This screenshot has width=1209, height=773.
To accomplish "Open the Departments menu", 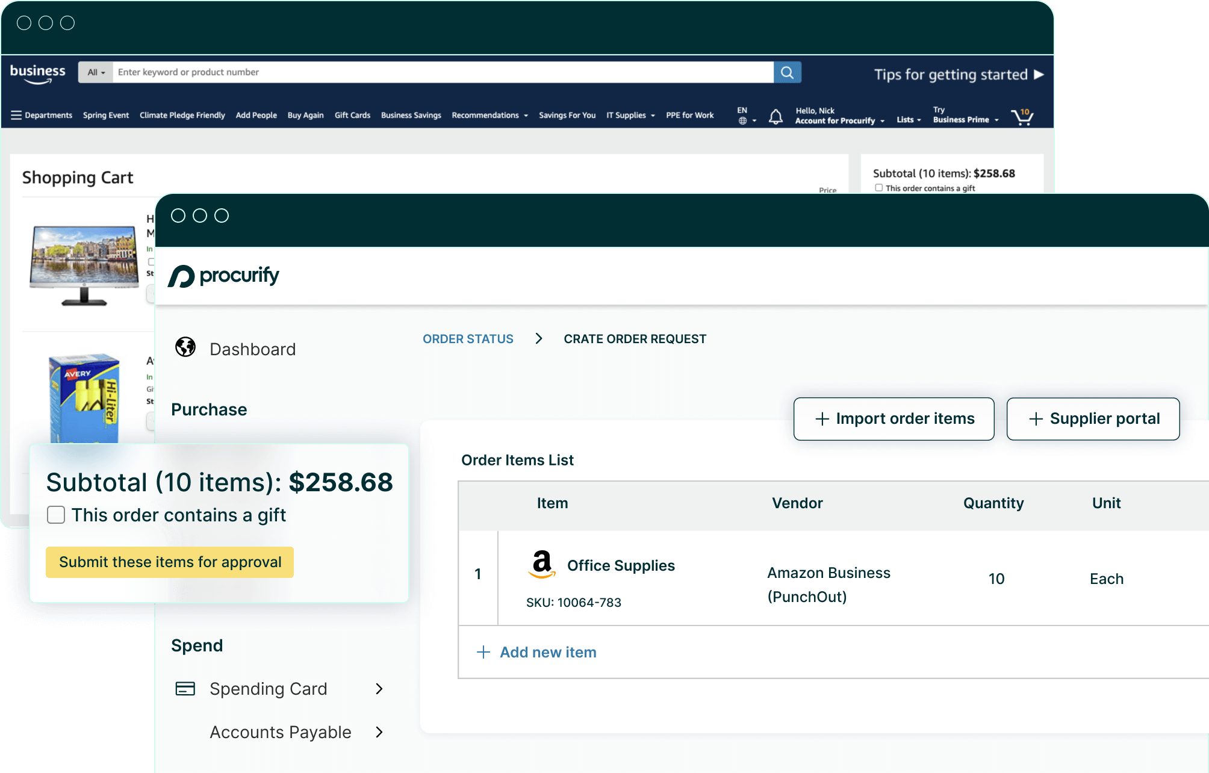I will [42, 115].
